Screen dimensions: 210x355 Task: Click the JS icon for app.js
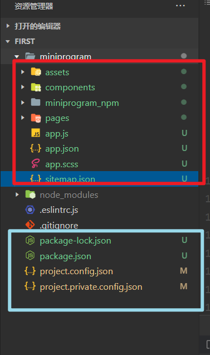(36, 133)
